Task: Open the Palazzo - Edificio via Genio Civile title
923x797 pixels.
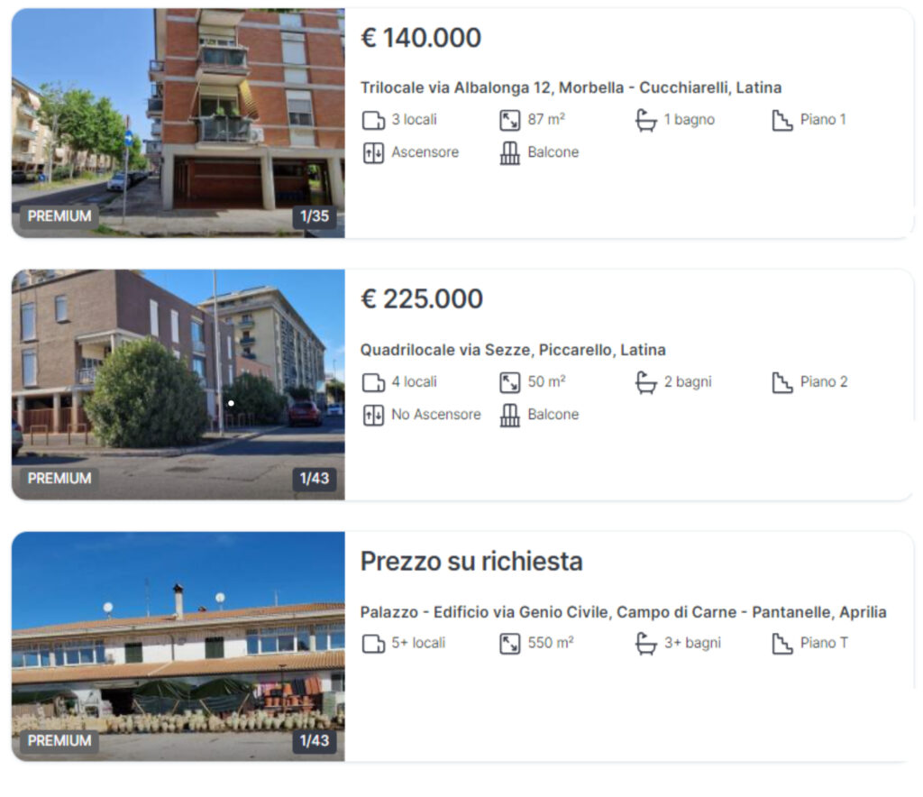Action: [x=624, y=612]
